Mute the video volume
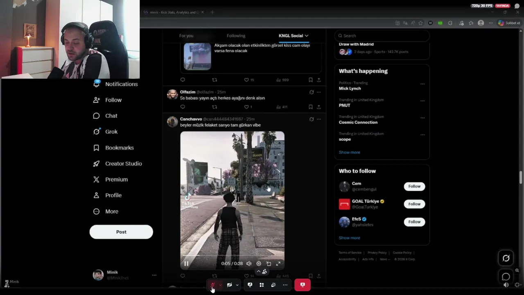 click(249, 264)
